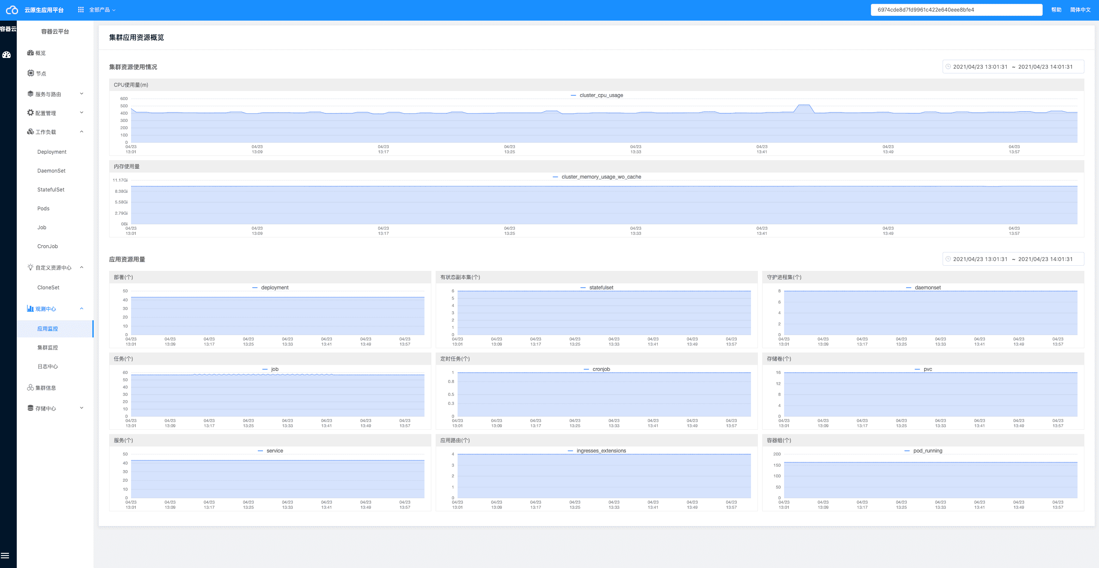
Task: Click the 工作负载 cubes icon
Action: click(x=31, y=131)
